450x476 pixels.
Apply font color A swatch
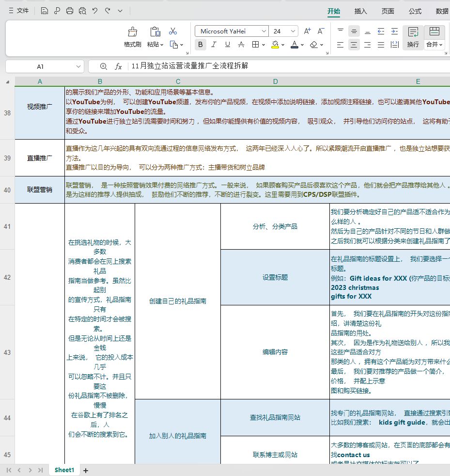click(295, 45)
